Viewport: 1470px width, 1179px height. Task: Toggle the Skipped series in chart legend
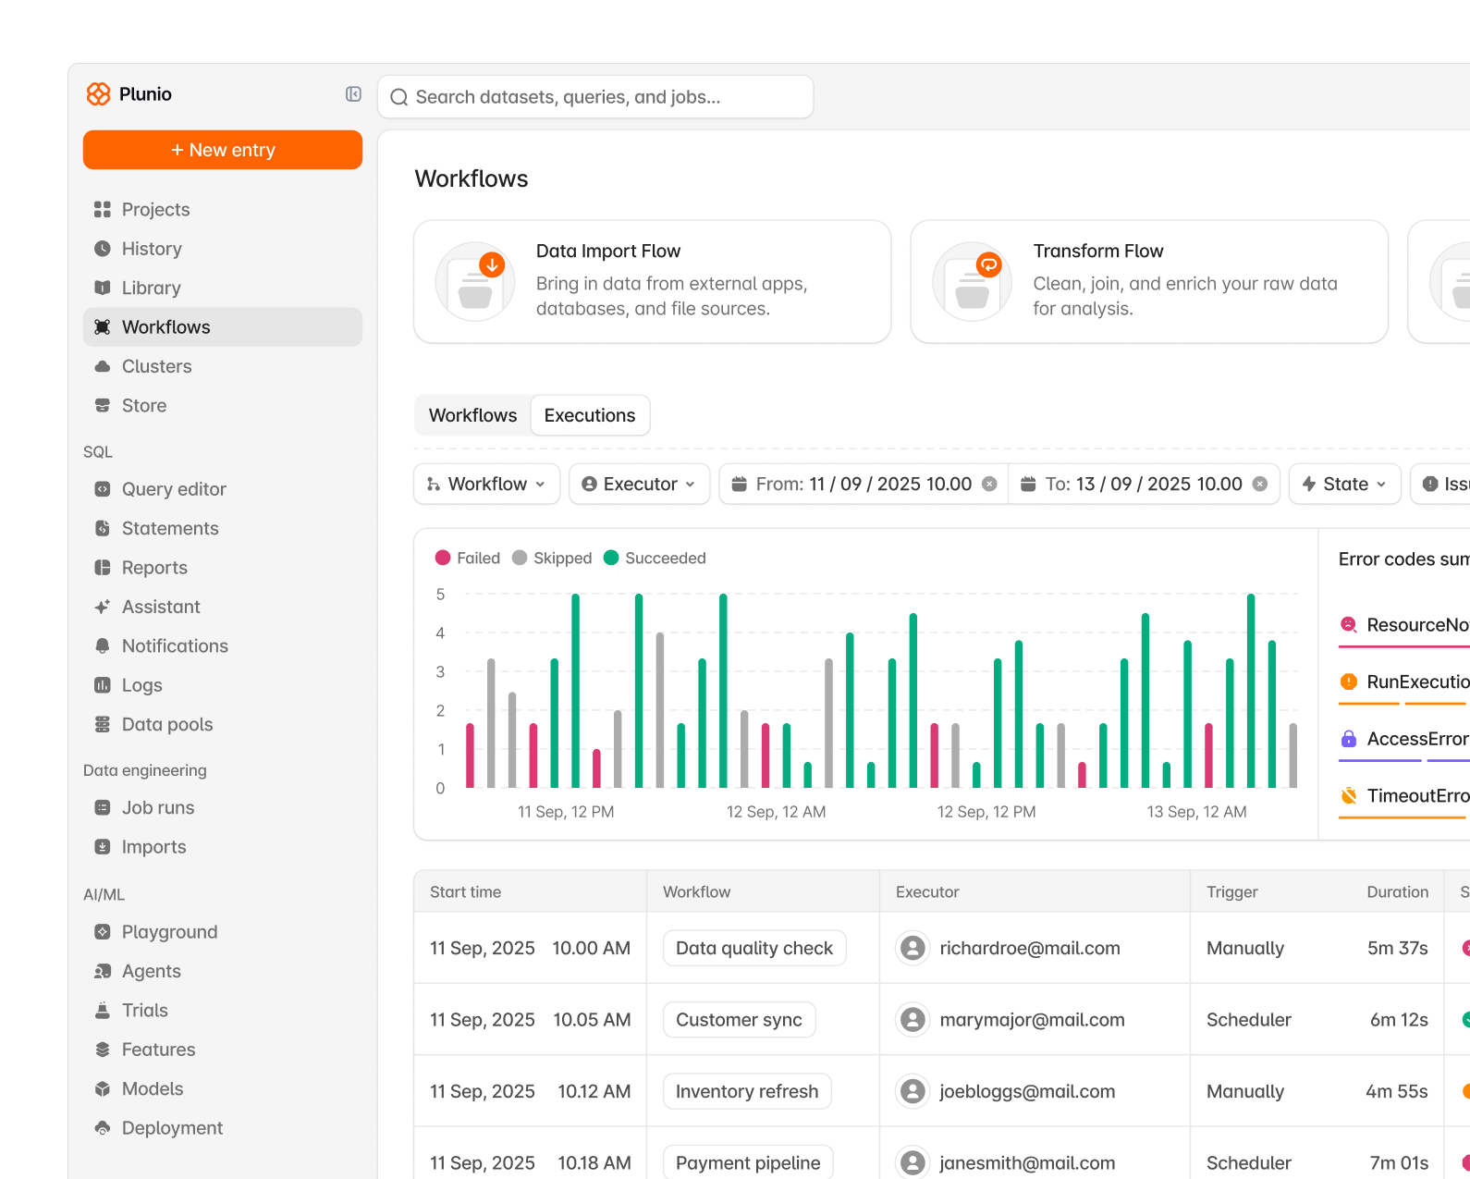pos(552,558)
